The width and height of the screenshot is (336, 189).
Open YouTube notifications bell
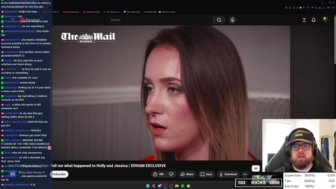click(x=313, y=20)
